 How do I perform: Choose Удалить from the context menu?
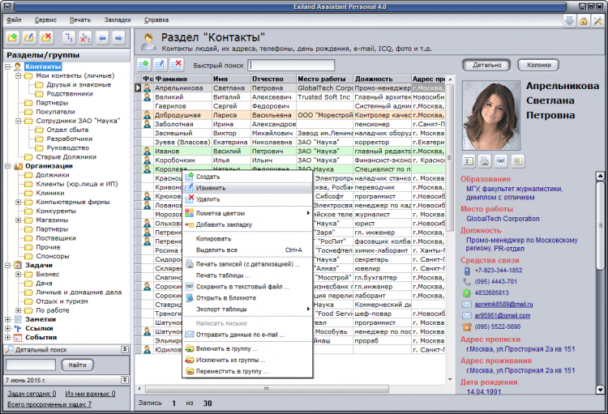coord(208,198)
